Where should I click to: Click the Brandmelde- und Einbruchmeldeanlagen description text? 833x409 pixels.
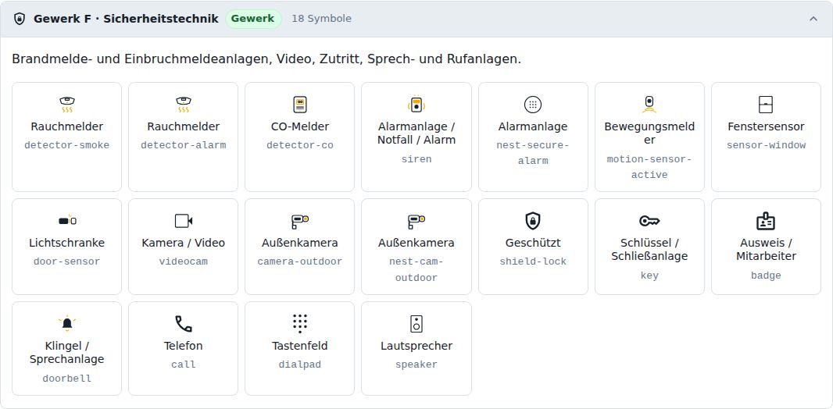point(266,59)
